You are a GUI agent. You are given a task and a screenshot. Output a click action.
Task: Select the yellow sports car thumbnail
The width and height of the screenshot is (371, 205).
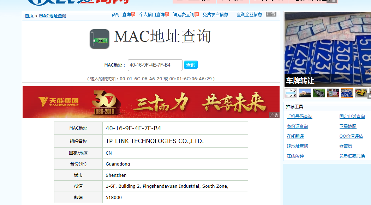tap(361, 93)
